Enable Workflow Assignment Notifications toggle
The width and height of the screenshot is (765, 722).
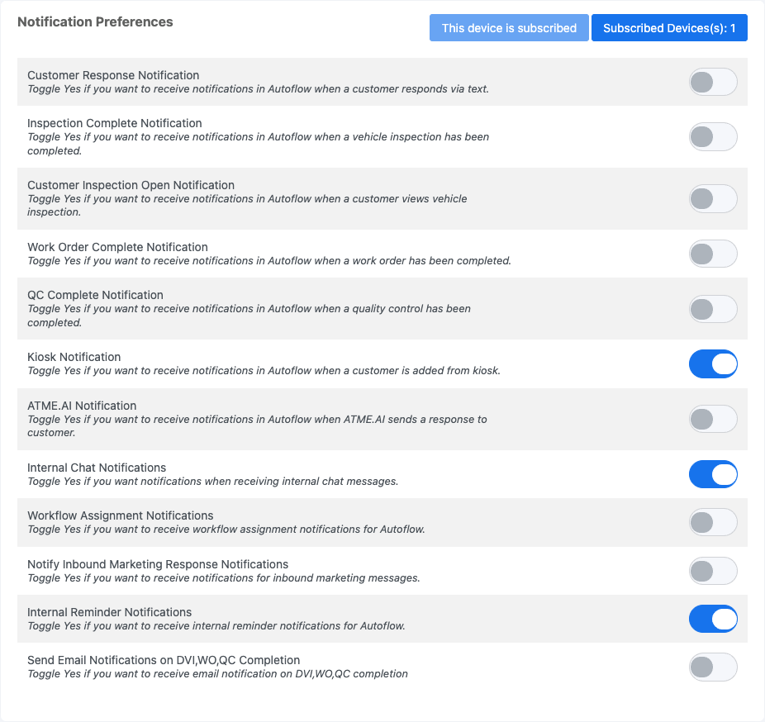coord(712,522)
